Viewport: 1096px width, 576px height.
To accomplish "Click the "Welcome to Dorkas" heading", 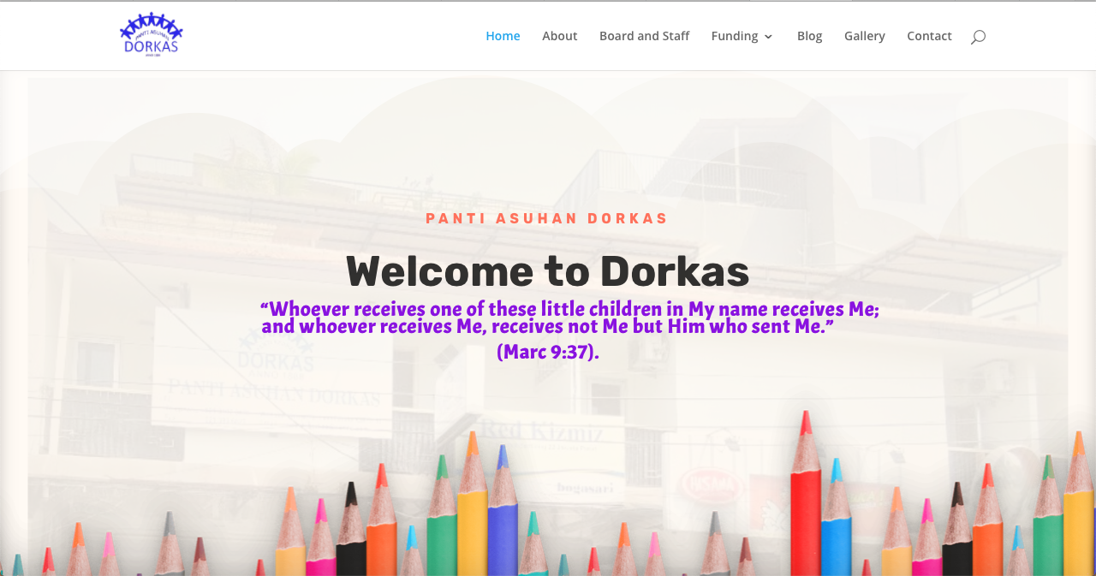I will pos(547,271).
